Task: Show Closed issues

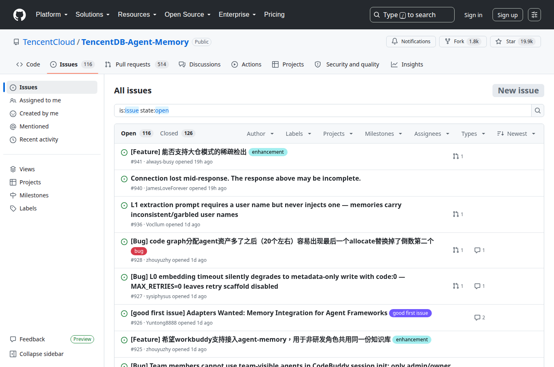Action: (177, 133)
